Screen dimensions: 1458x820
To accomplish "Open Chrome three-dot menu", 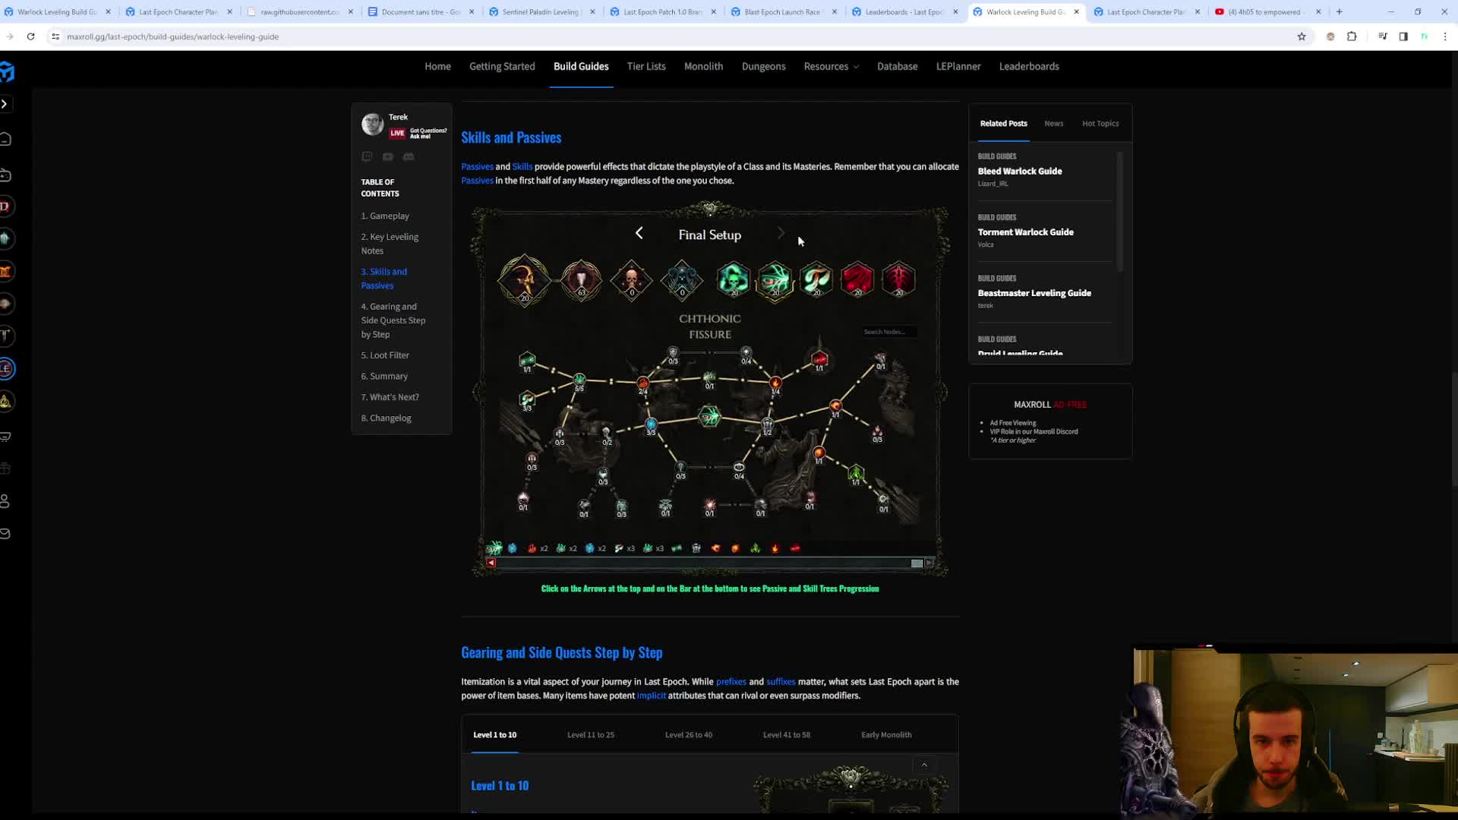I will coord(1445,36).
